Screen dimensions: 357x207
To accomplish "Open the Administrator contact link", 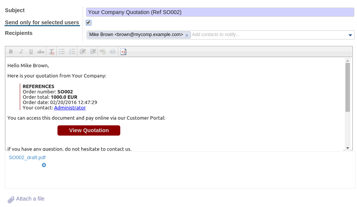I will (x=70, y=107).
